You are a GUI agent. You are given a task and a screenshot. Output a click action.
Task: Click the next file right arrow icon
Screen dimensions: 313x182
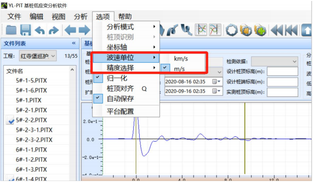(x=85, y=30)
